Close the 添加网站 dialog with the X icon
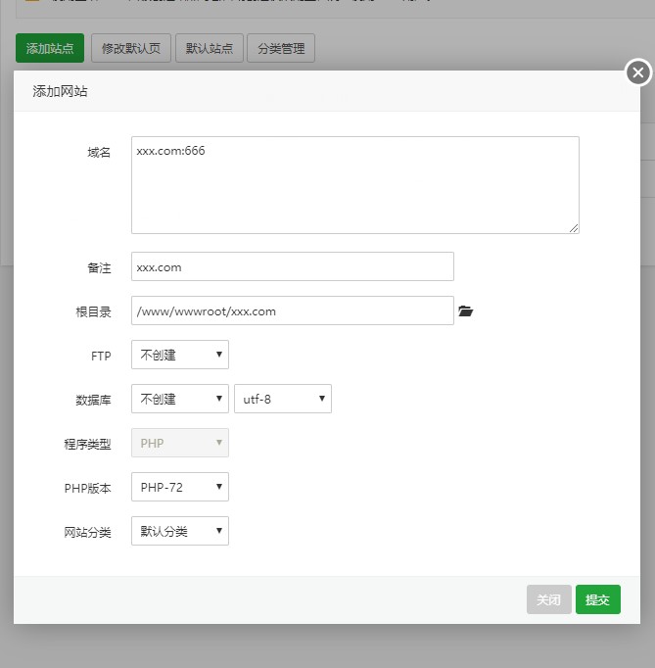 coord(637,72)
